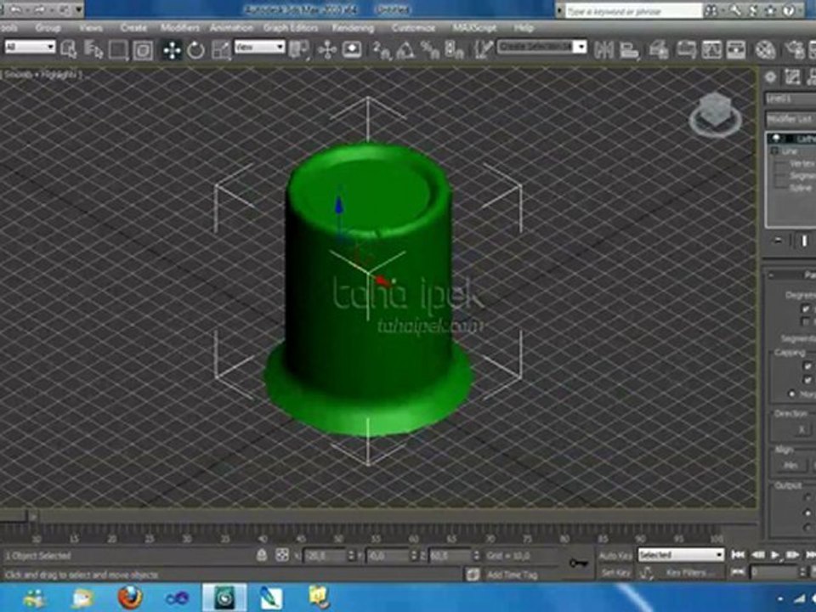Open the MAXScript menu

[x=474, y=27]
